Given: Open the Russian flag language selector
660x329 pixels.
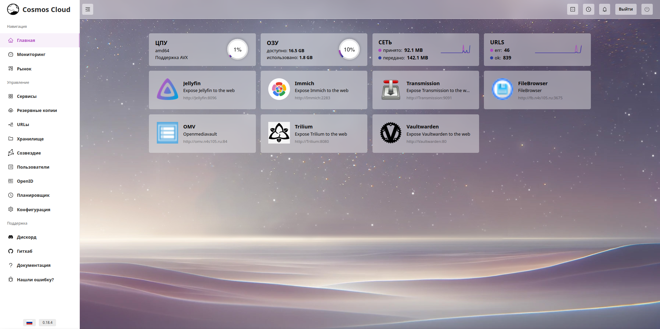Looking at the screenshot, I should (29, 322).
